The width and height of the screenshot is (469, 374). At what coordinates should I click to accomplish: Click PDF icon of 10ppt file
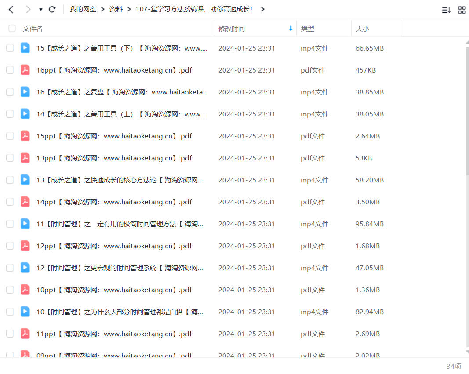(x=25, y=290)
